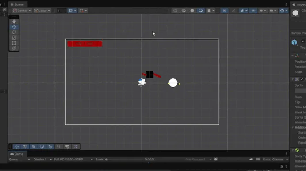Image resolution: width=306 pixels, height=171 pixels.
Task: Select the Hand view tool
Action: point(14,22)
